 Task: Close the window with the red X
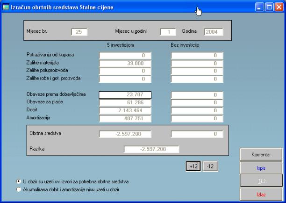click(x=279, y=7)
